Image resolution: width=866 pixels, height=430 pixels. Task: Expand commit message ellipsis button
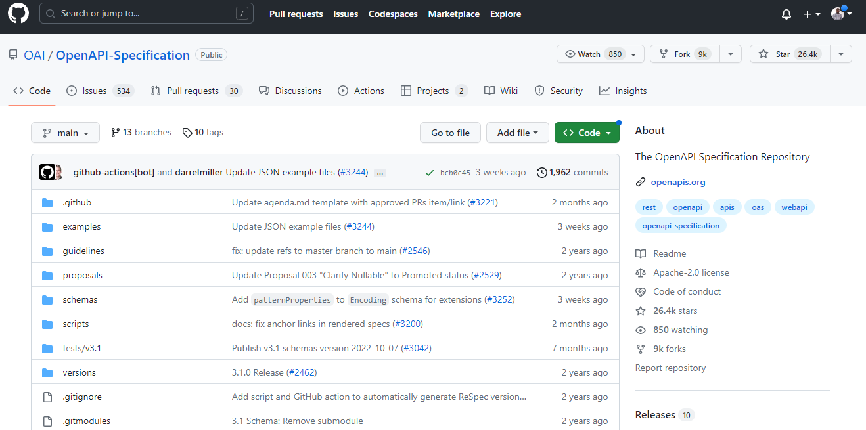tap(380, 173)
